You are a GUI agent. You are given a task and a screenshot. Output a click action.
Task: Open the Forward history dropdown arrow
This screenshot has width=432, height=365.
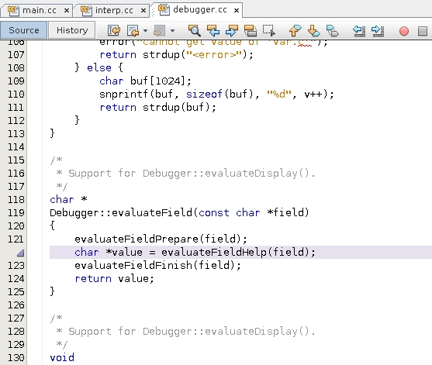172,30
